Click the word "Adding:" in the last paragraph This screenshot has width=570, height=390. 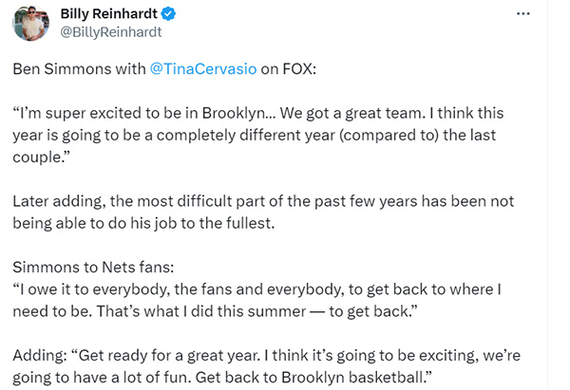click(x=40, y=356)
